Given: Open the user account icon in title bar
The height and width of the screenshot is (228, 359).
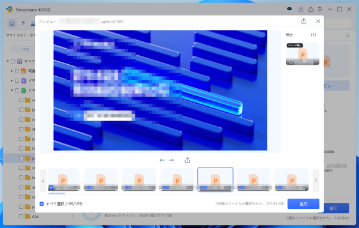Looking at the screenshot, I should point(301,10).
